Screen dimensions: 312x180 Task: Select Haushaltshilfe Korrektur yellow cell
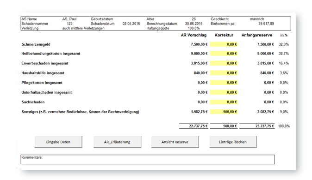pyautogui.click(x=224, y=73)
